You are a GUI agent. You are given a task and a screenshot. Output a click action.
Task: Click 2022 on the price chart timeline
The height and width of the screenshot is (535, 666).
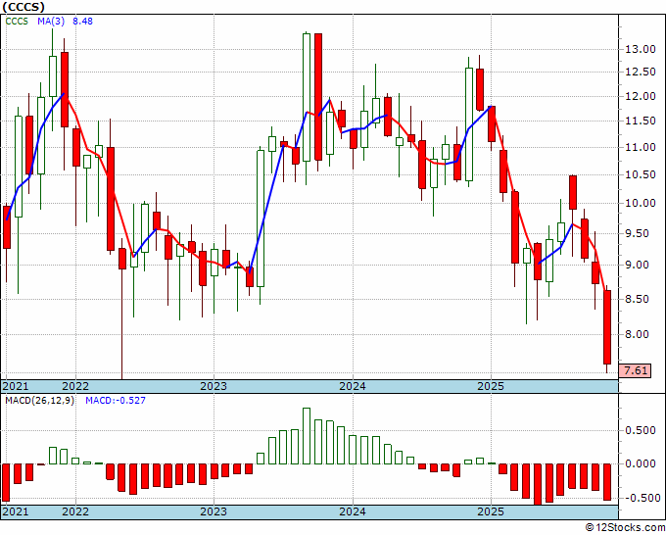[x=75, y=386]
